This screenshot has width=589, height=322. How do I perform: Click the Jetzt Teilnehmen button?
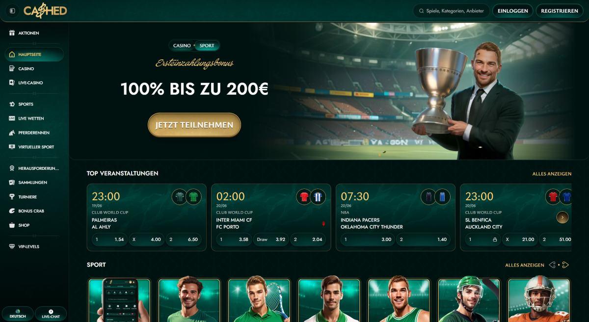click(x=194, y=125)
